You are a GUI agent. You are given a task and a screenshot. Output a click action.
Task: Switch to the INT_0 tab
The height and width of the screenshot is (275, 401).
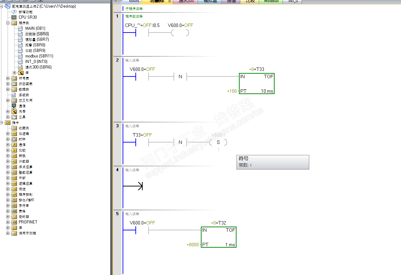click(293, 1)
